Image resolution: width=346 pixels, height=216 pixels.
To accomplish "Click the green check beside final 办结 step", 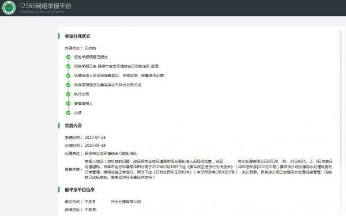I will click(68, 113).
